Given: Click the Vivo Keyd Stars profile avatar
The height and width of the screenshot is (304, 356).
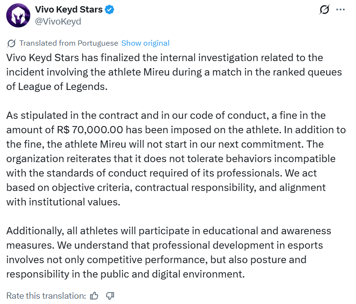Looking at the screenshot, I should pos(17,15).
